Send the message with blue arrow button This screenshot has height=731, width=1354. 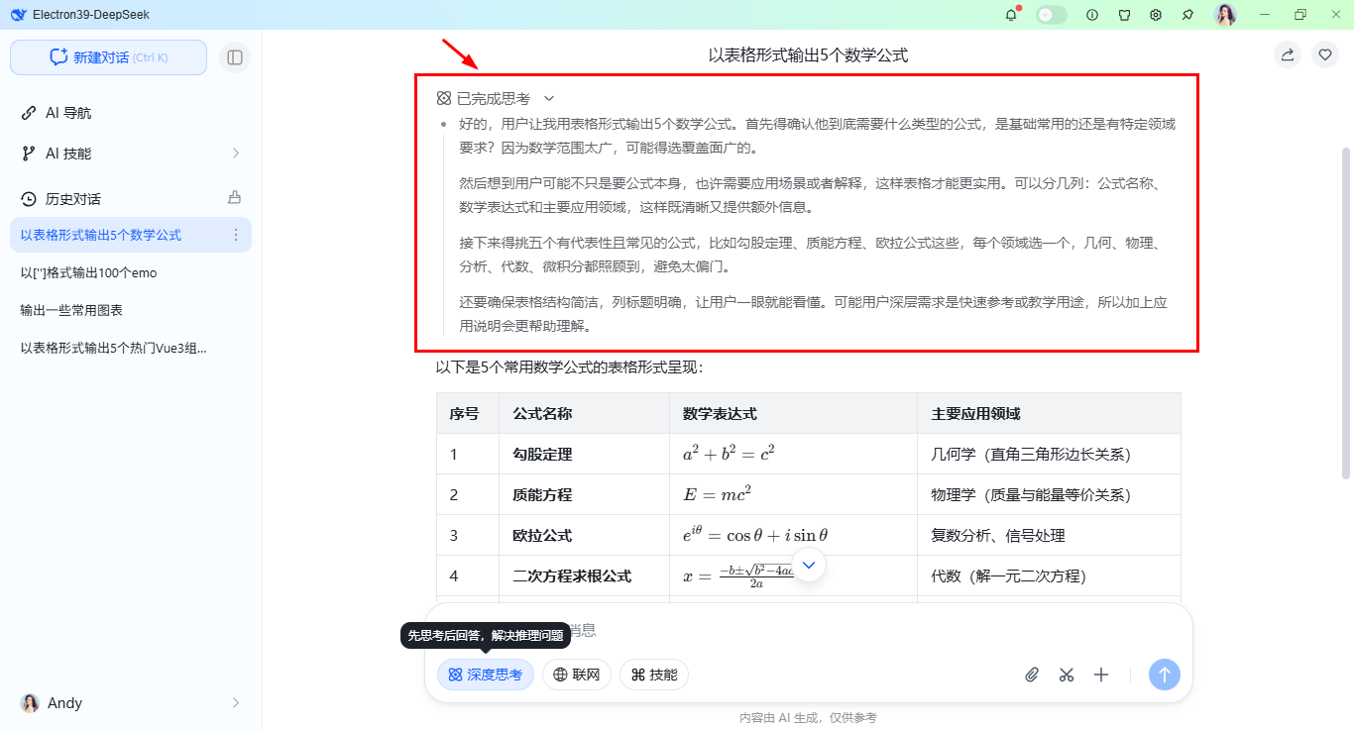[1165, 675]
